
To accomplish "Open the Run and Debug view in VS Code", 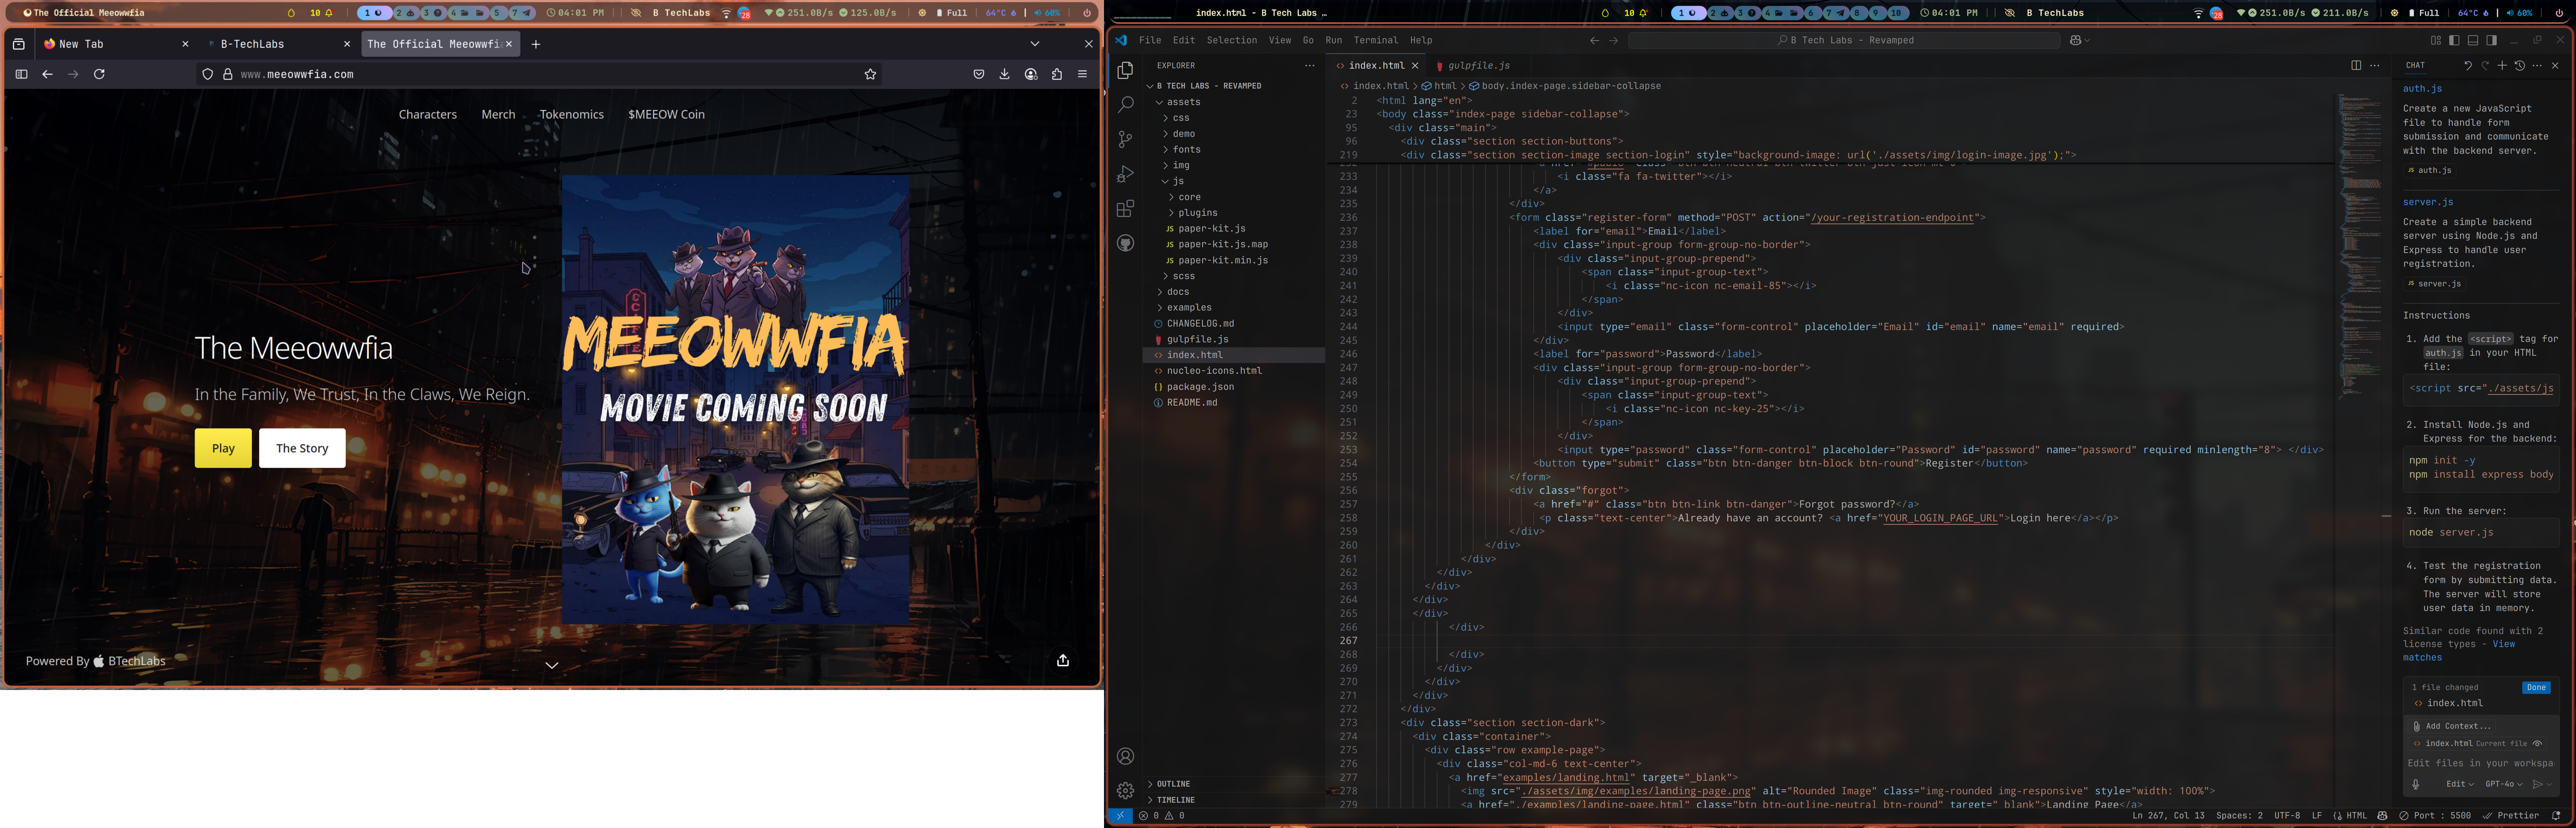I will tap(1125, 174).
